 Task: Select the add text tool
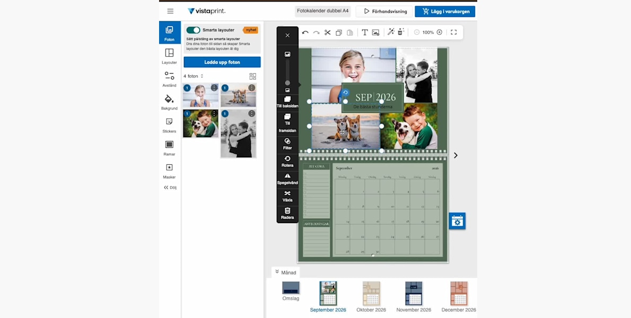coord(365,32)
